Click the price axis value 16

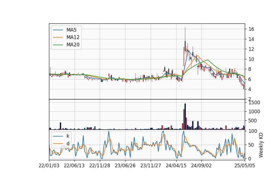coord(251,29)
